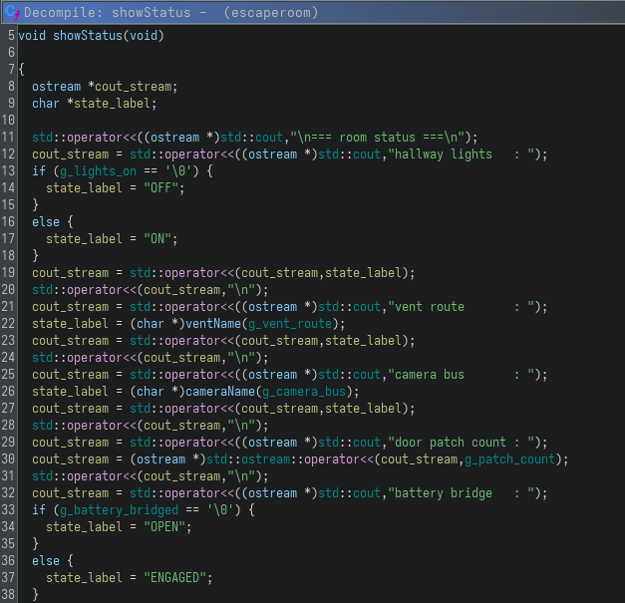
Task: Select showStatus function name on line 5
Action: click(88, 36)
